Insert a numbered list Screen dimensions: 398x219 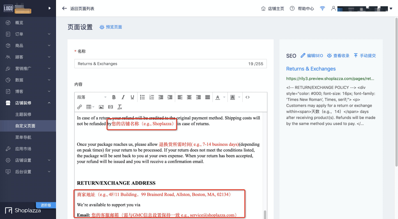pos(152,97)
